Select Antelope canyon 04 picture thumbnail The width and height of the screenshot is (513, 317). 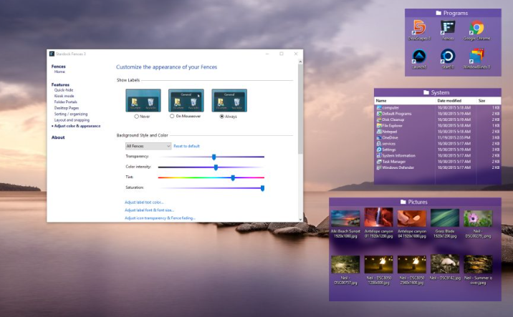(411, 219)
